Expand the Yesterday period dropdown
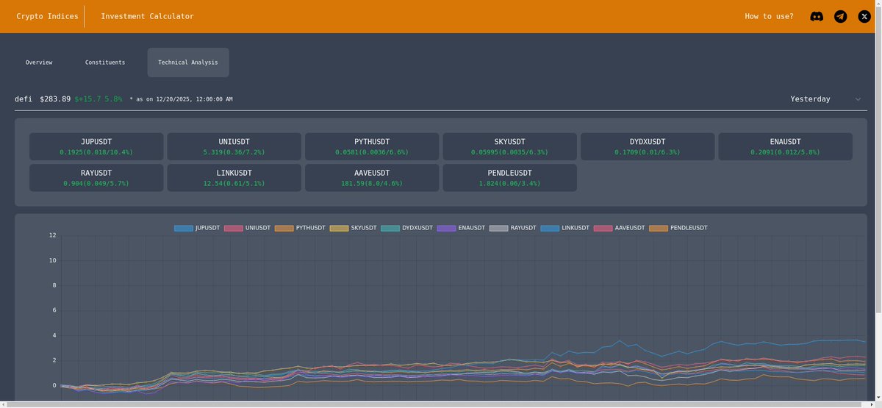The image size is (882, 408). (826, 99)
